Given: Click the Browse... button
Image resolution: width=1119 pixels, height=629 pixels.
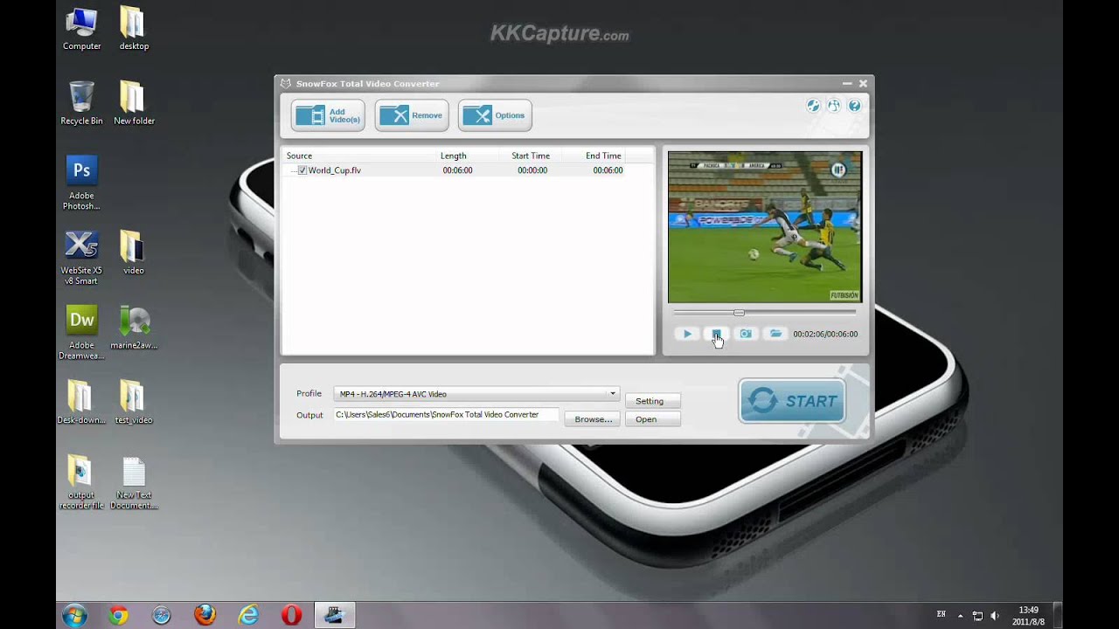Looking at the screenshot, I should point(594,419).
